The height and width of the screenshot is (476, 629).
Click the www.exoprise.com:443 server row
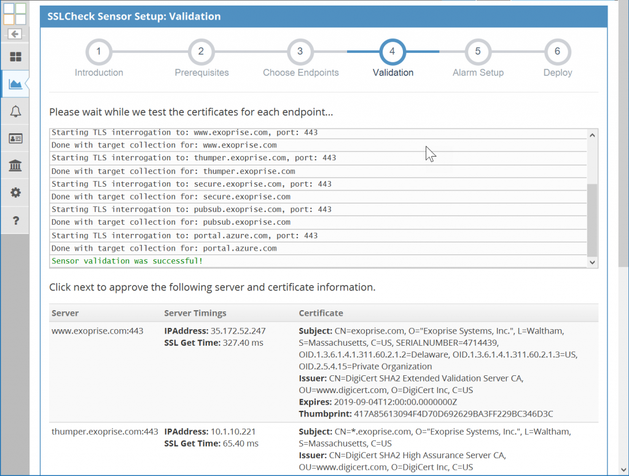98,330
